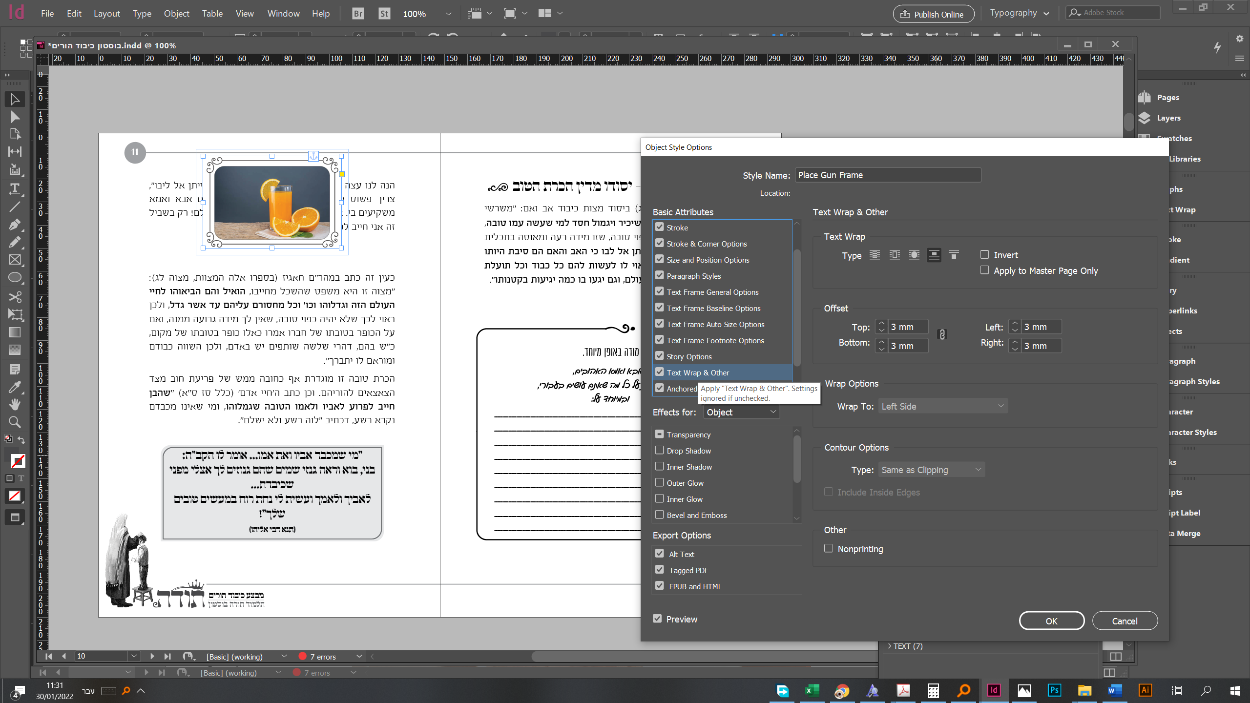Open the Table menu
This screenshot has height=703, width=1250.
(212, 14)
